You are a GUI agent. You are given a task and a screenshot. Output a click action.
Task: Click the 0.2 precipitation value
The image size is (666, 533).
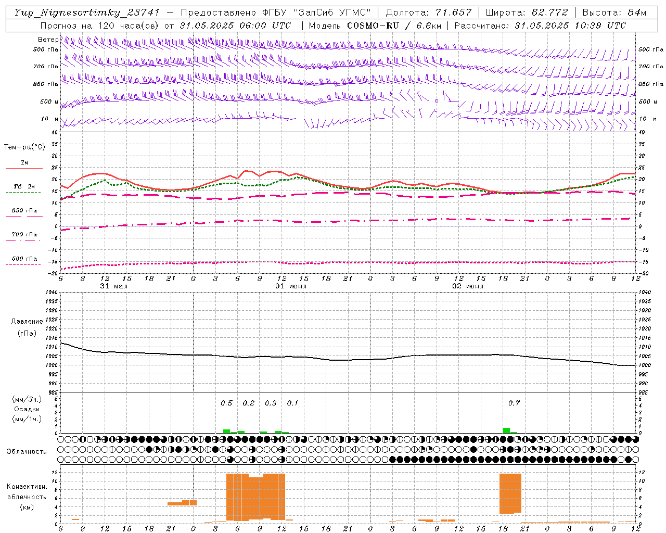[249, 403]
